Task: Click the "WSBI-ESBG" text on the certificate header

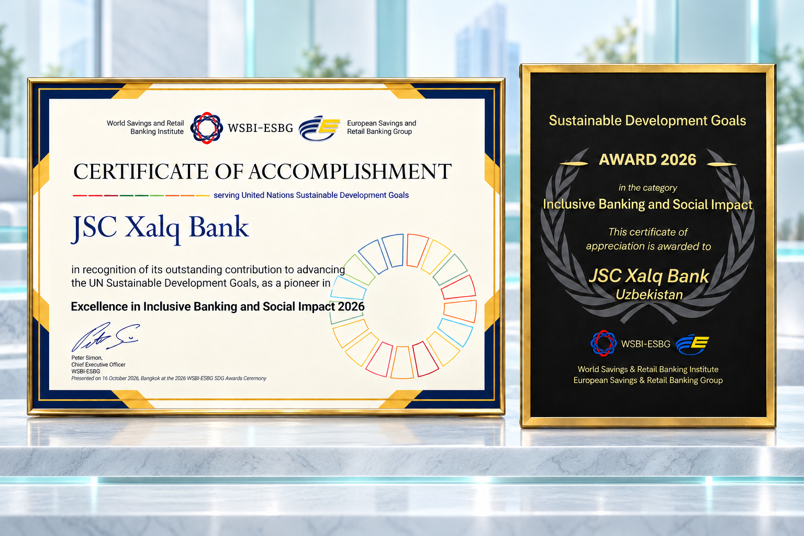Action: tap(260, 128)
